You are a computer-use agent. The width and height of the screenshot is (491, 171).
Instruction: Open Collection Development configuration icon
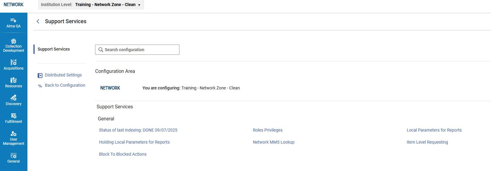click(14, 45)
